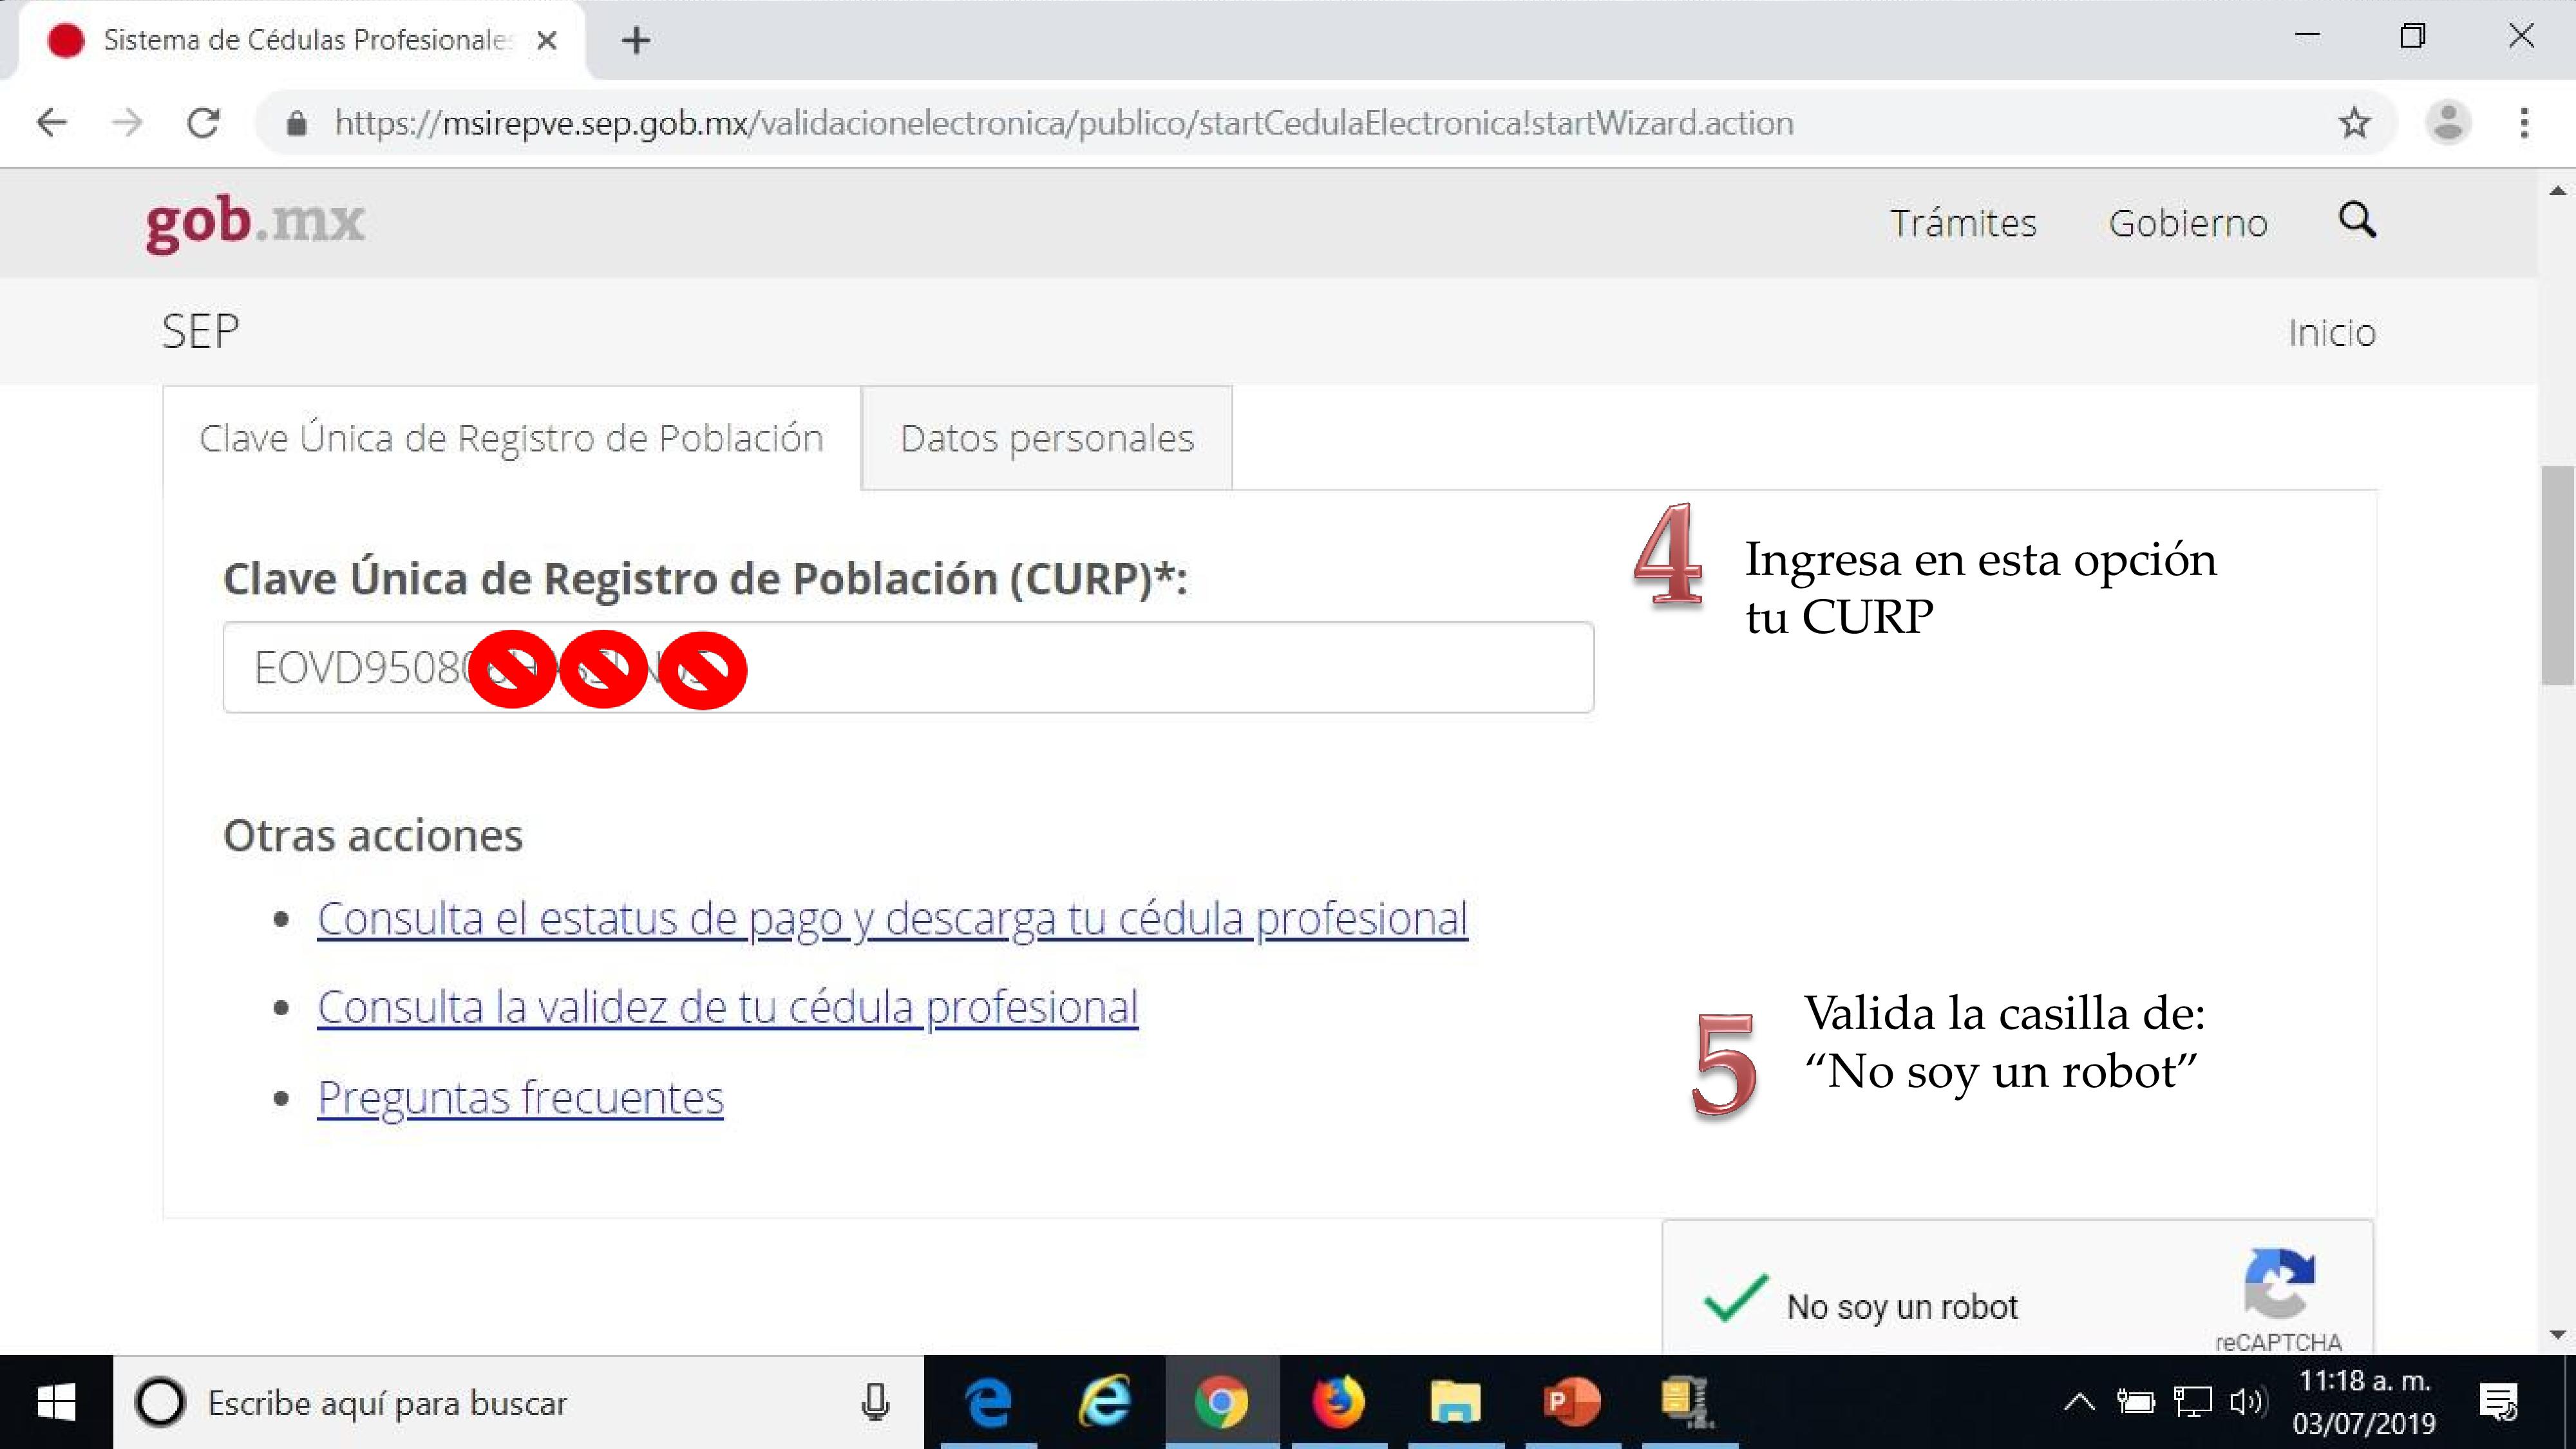2576x1449 pixels.
Task: Open the Chrome profile avatar
Action: tap(2447, 123)
